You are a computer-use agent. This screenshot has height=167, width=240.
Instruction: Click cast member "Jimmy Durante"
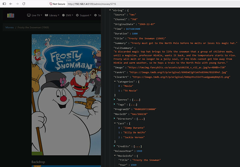(134, 128)
